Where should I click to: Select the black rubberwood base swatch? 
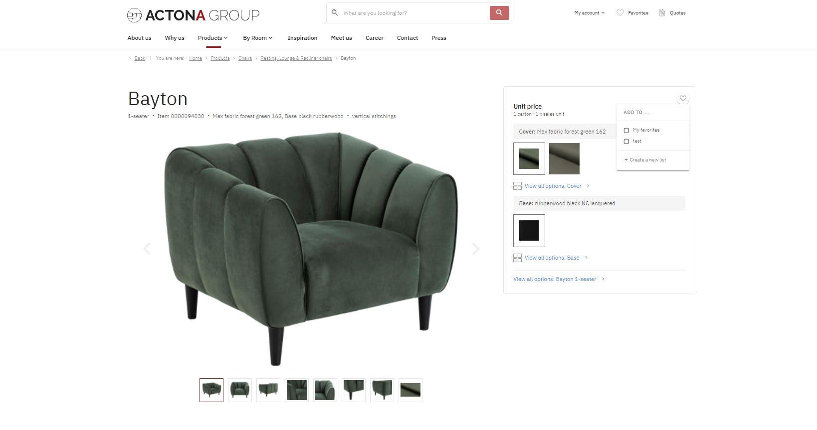point(529,231)
